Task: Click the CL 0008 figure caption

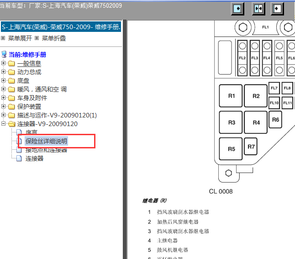Action: 221,191
